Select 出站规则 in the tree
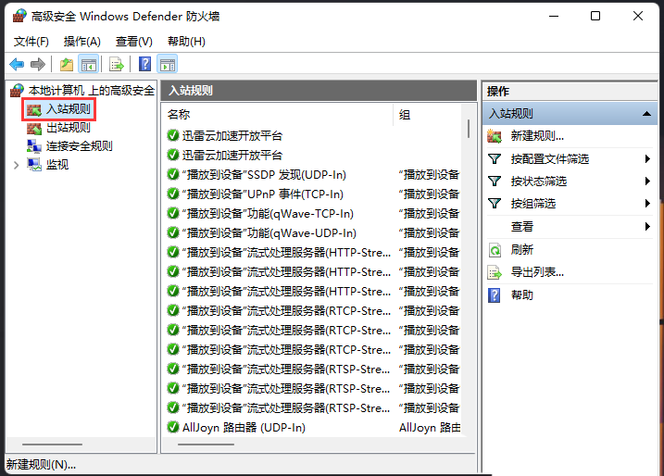The image size is (664, 476). click(69, 128)
